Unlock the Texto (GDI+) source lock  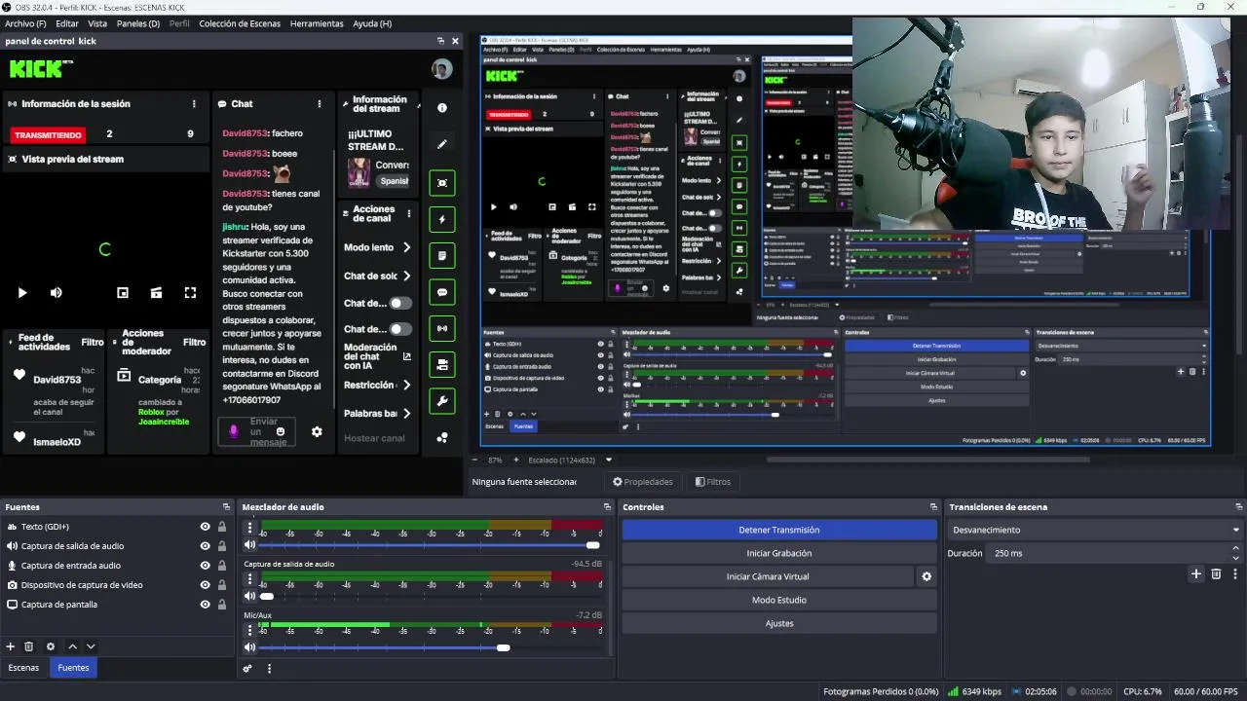222,527
